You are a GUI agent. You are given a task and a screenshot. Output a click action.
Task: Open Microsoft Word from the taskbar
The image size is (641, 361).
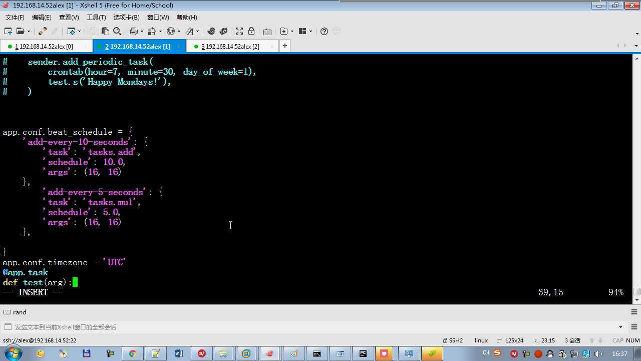point(179,353)
